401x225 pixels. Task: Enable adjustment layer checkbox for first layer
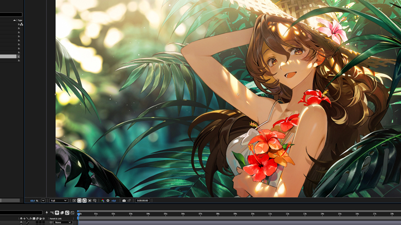coord(41,222)
